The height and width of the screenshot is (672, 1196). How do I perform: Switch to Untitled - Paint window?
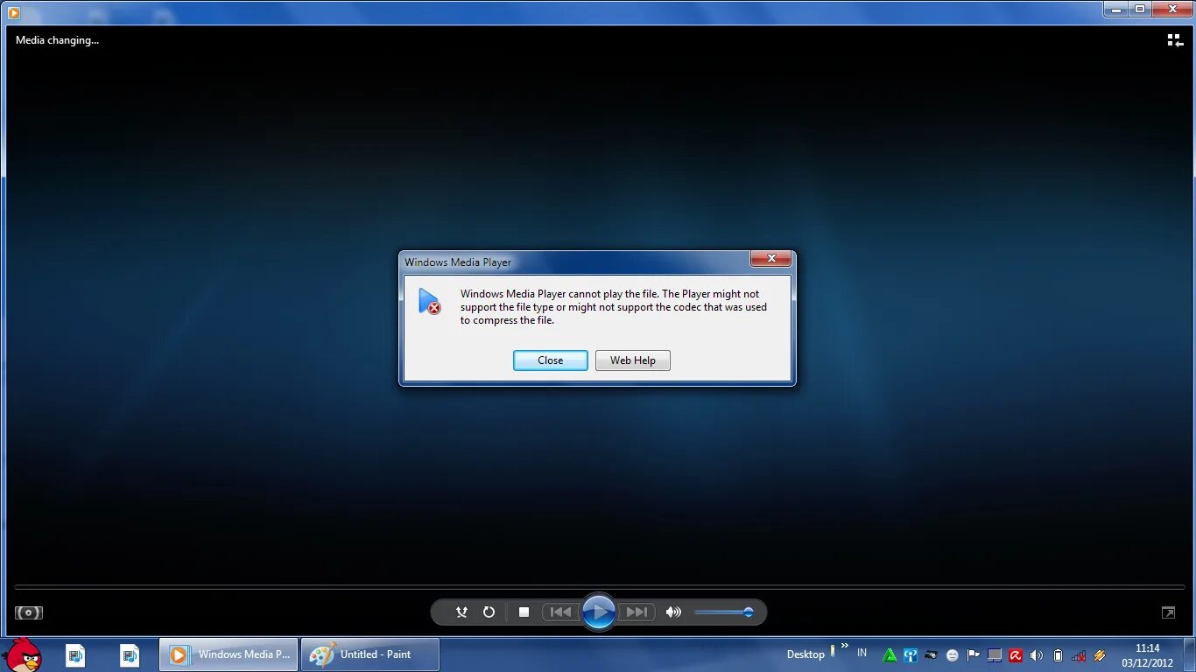[370, 654]
